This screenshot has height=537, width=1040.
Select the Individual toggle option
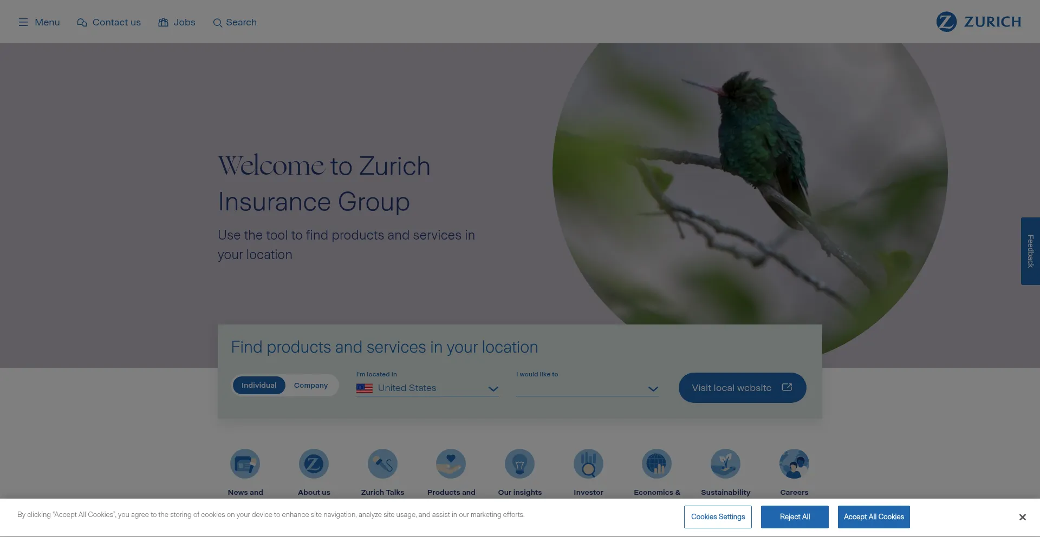[259, 386]
